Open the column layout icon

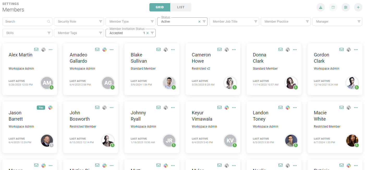(x=333, y=7)
